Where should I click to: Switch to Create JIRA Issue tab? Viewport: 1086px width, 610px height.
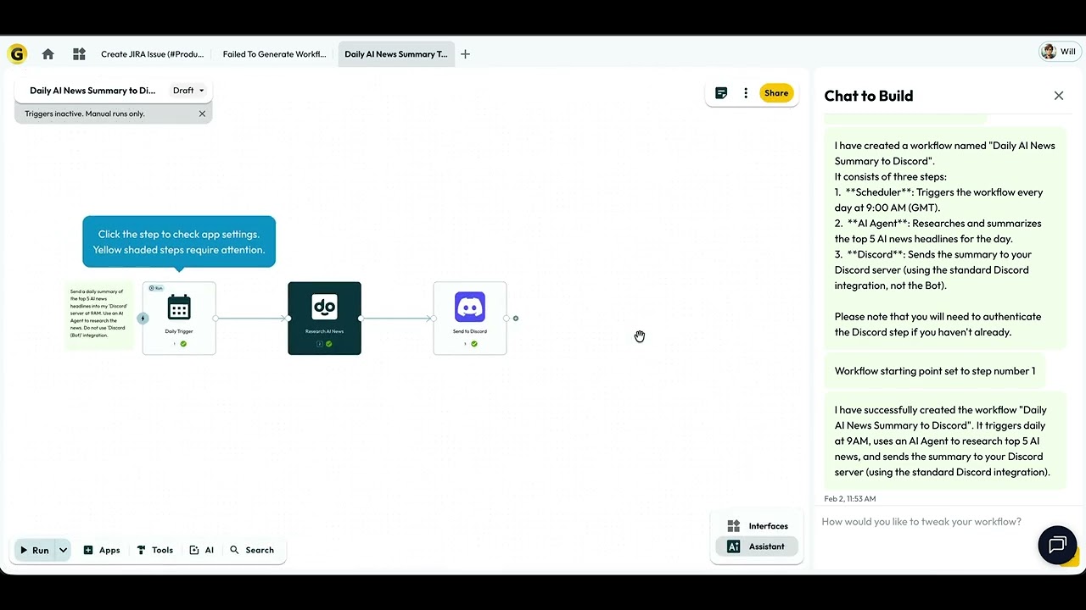tap(152, 54)
